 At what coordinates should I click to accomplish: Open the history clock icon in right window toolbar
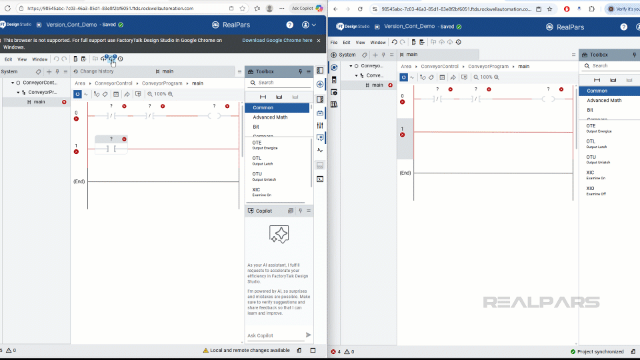(x=459, y=42)
